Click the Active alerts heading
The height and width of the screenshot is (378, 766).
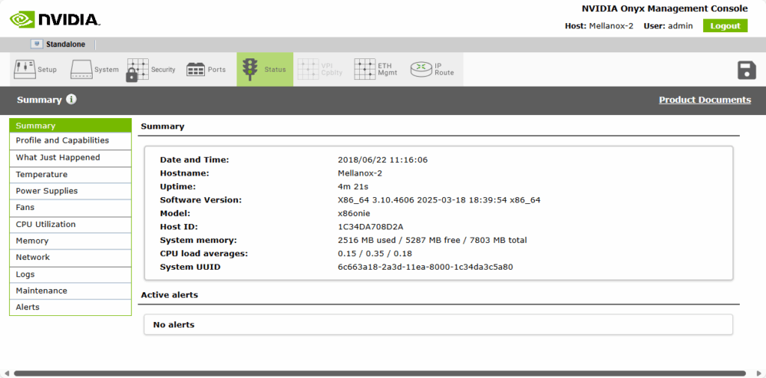pos(169,295)
